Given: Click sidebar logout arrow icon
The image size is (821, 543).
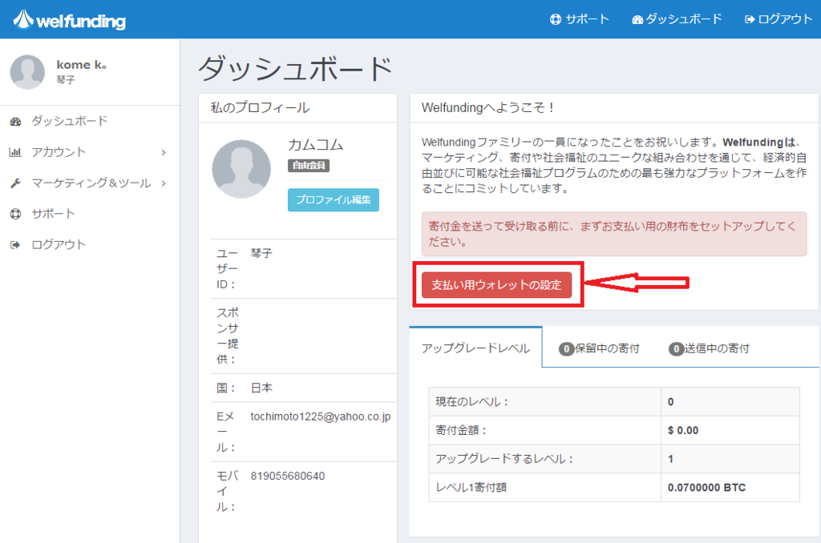Looking at the screenshot, I should pyautogui.click(x=15, y=245).
